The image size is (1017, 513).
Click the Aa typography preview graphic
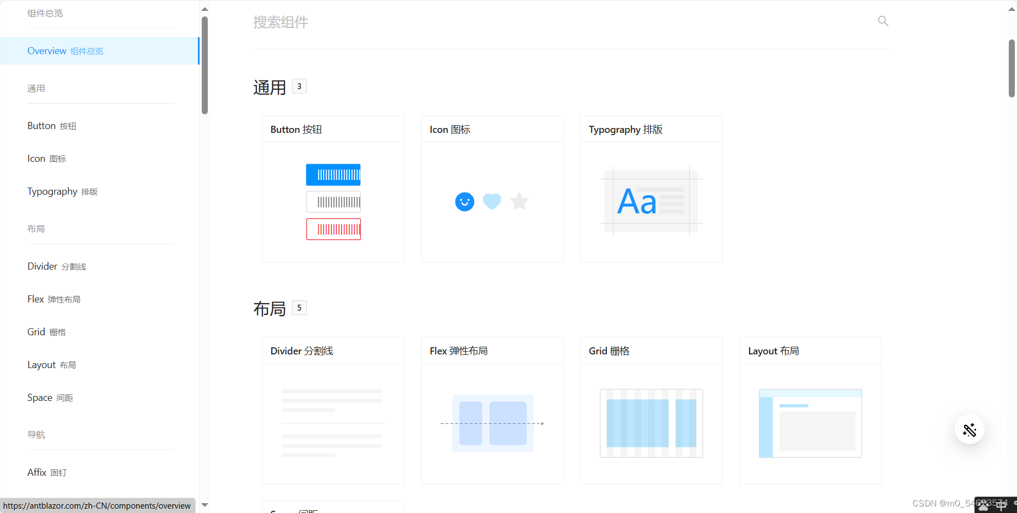(651, 201)
